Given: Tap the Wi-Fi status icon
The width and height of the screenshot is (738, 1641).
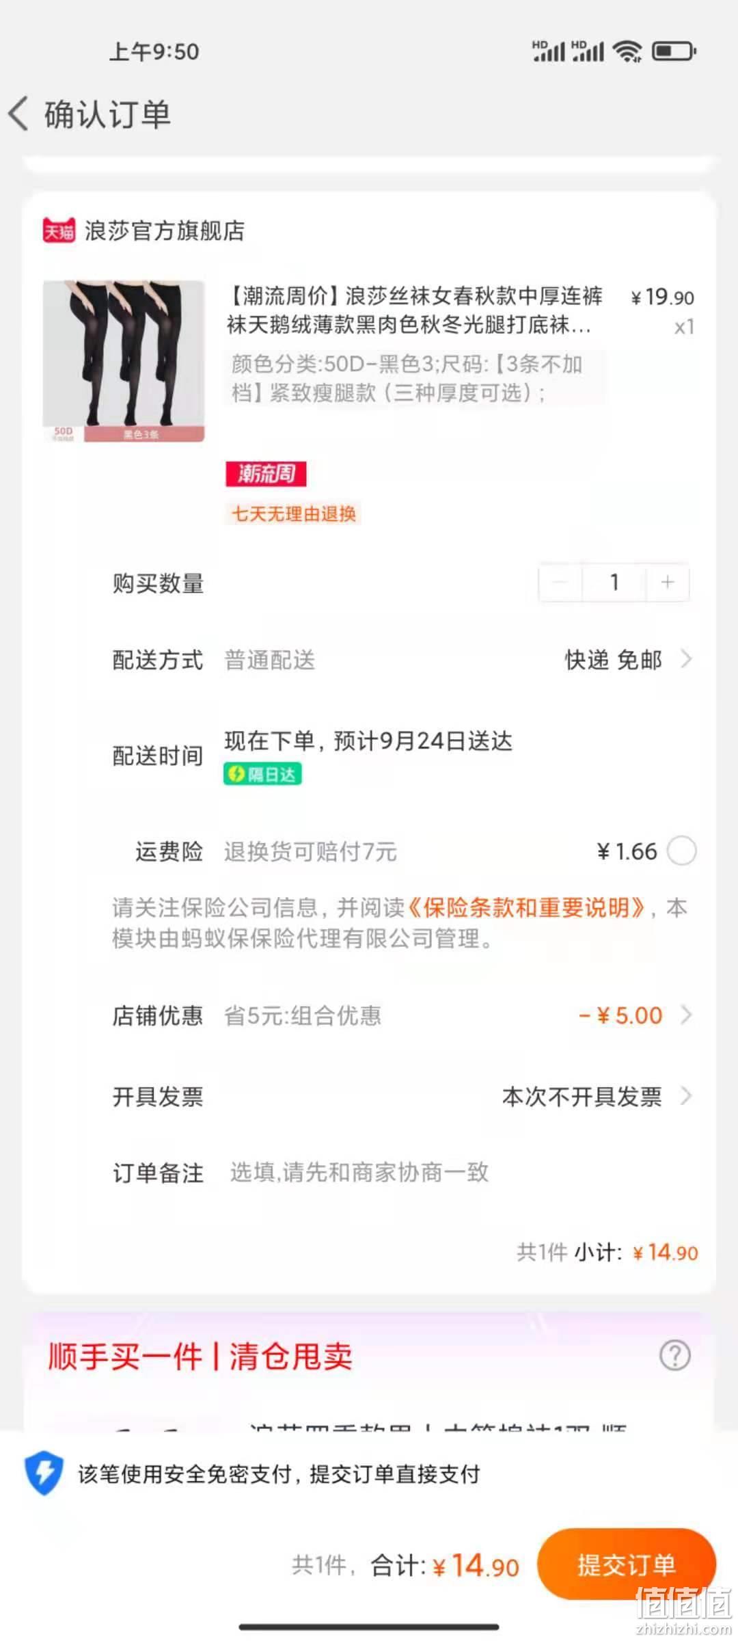Looking at the screenshot, I should (627, 51).
